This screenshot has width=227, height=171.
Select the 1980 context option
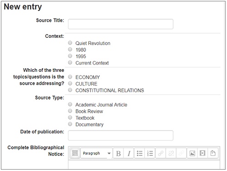70,49
